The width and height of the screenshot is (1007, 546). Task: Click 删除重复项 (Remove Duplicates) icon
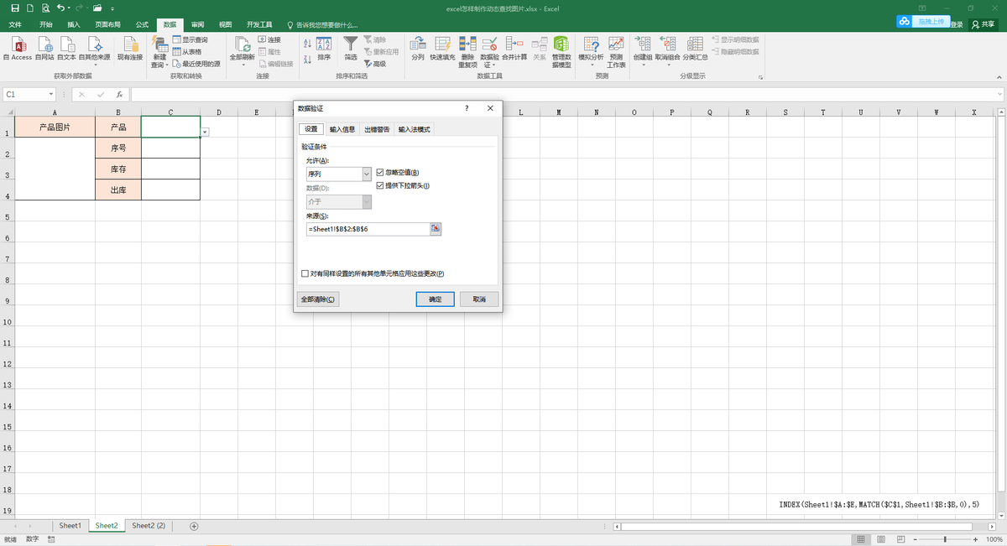click(x=468, y=52)
